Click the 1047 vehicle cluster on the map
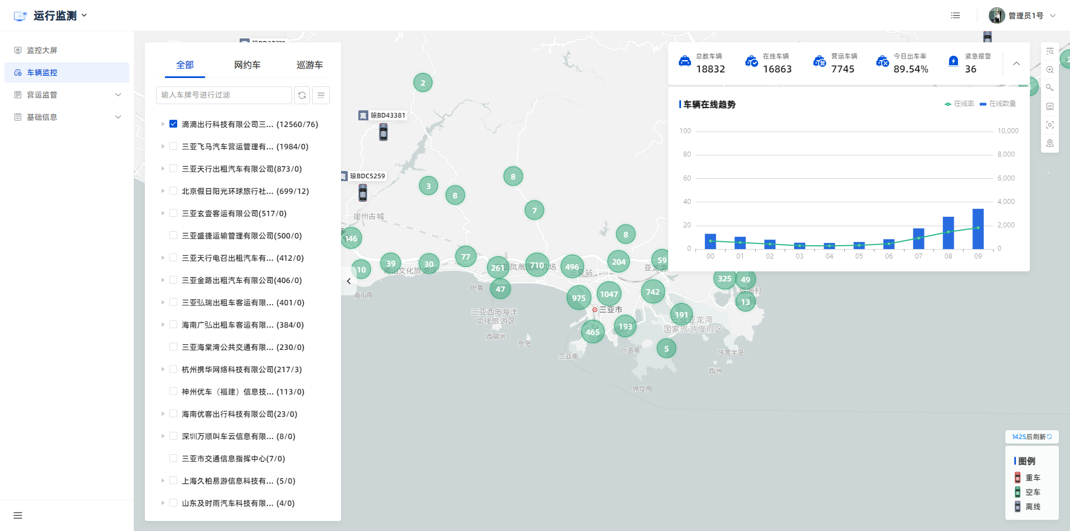Image resolution: width=1070 pixels, height=531 pixels. point(609,294)
